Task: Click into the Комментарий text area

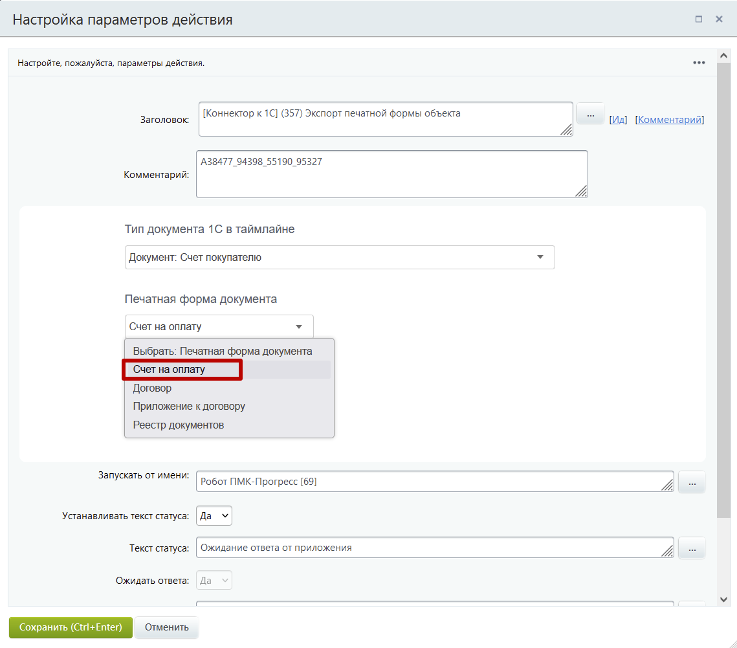Action: pos(391,174)
